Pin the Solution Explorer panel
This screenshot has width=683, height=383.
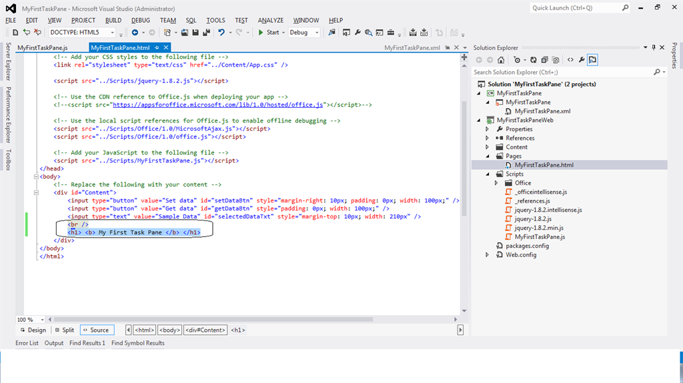[654, 48]
